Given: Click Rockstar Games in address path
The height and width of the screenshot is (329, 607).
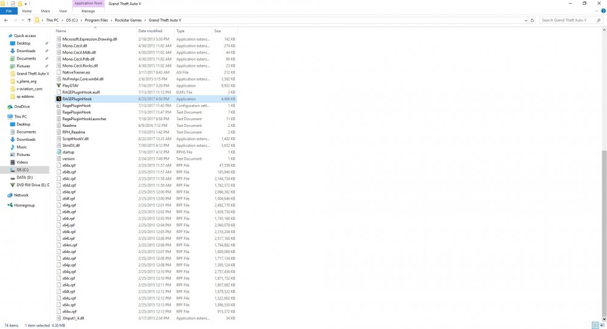Looking at the screenshot, I should pyautogui.click(x=128, y=20).
